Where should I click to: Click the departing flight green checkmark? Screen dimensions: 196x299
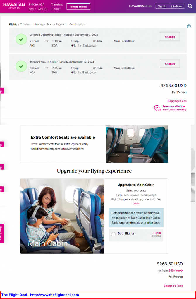coord(21,39)
